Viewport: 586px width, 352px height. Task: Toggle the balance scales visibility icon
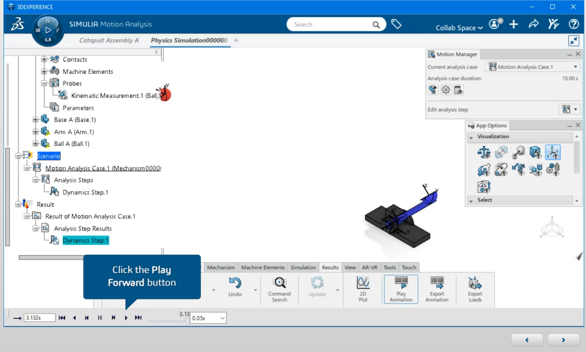(484, 152)
